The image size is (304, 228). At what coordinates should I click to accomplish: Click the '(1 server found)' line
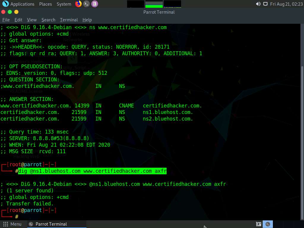(27, 191)
